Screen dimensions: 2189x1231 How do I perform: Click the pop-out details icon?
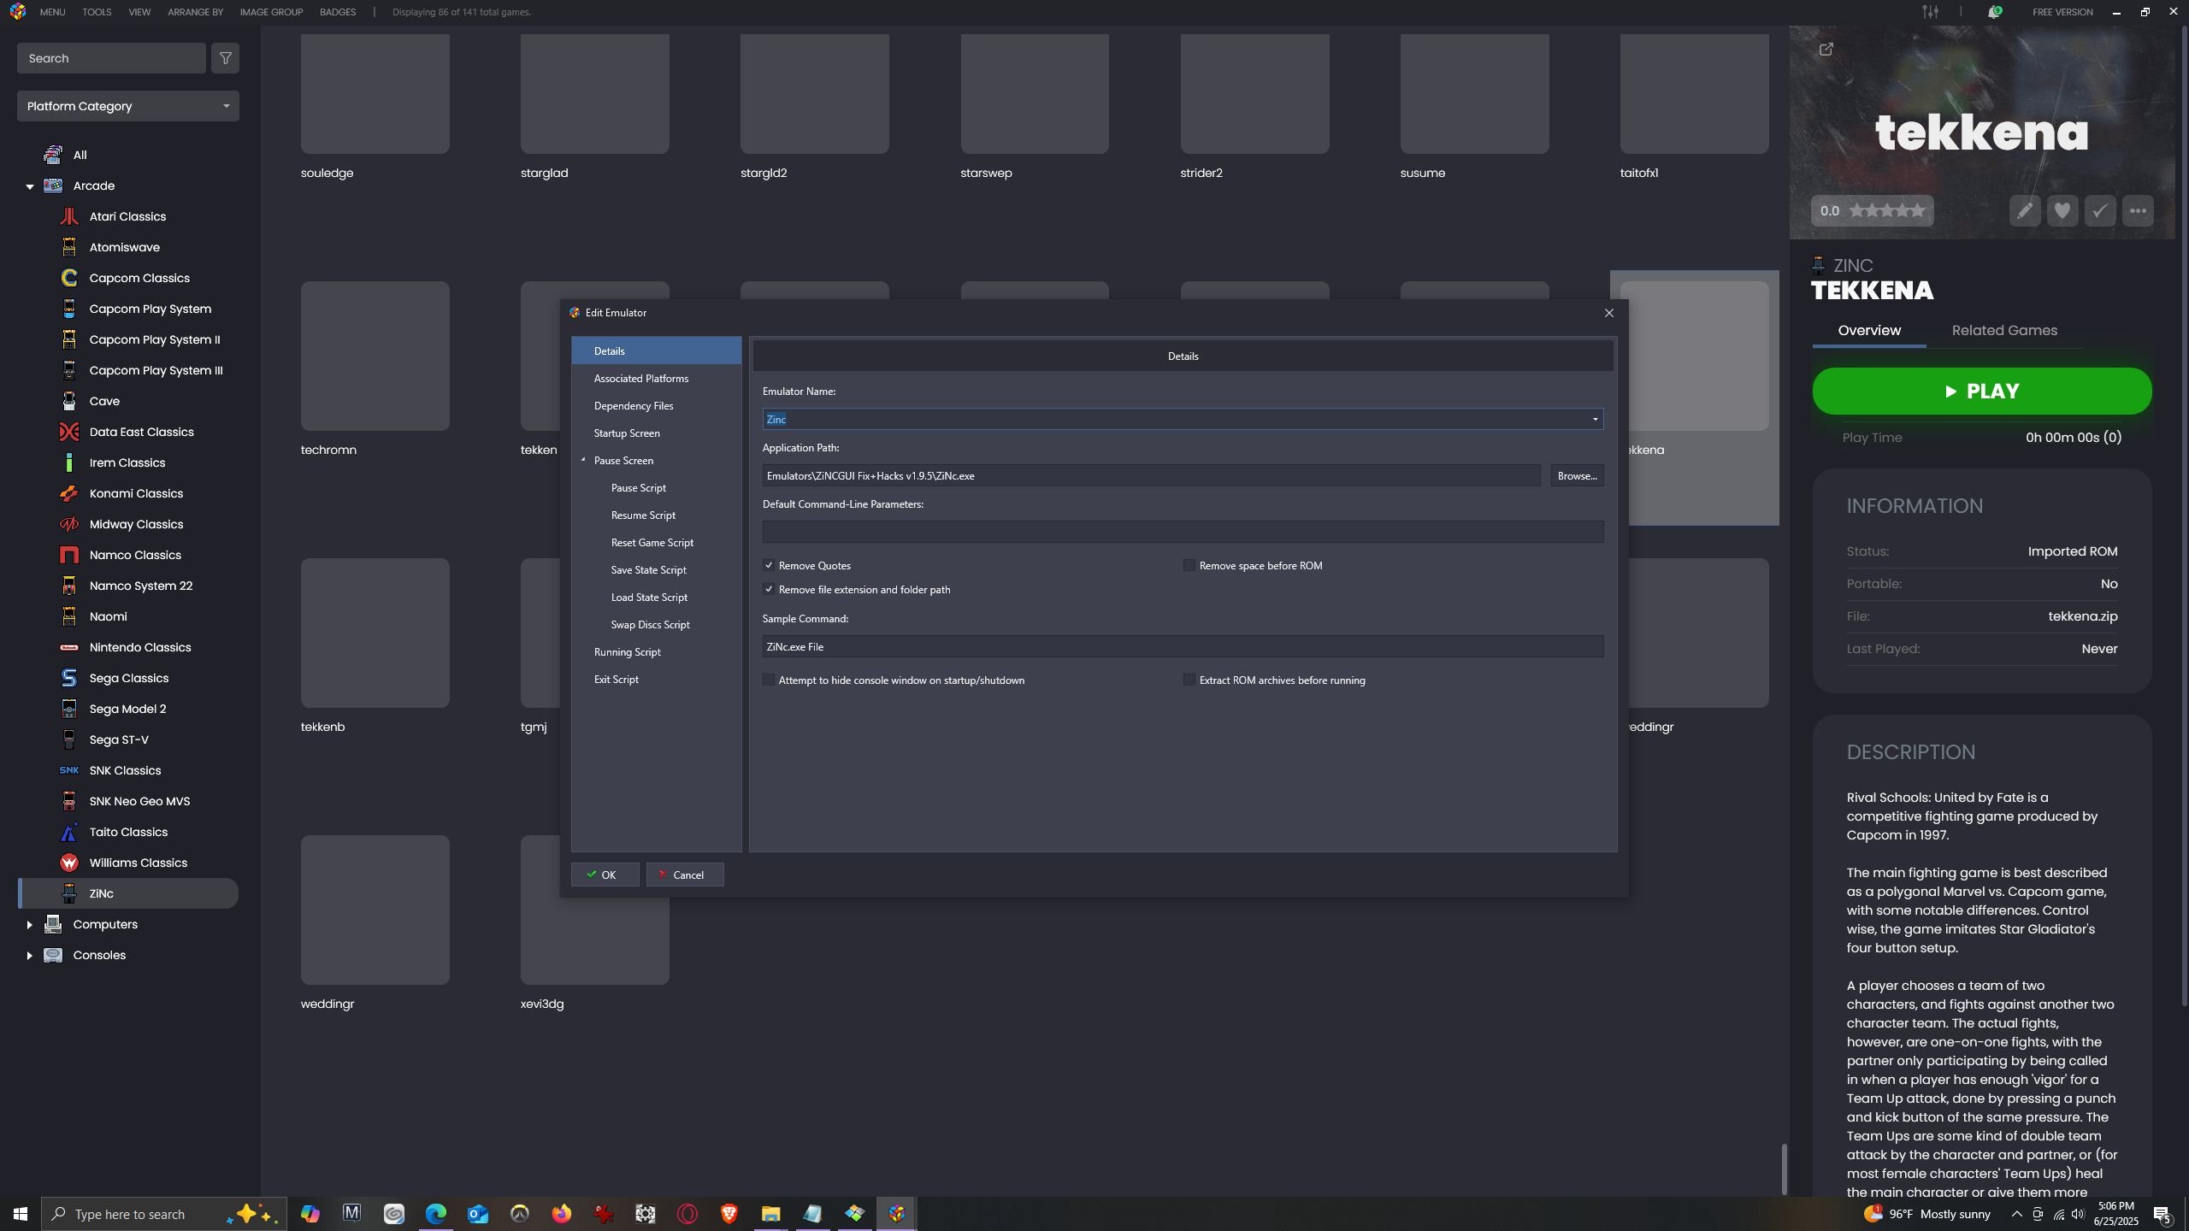click(1826, 50)
